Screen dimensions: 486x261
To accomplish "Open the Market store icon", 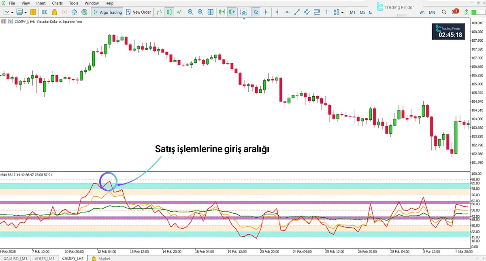I will click(54, 12).
